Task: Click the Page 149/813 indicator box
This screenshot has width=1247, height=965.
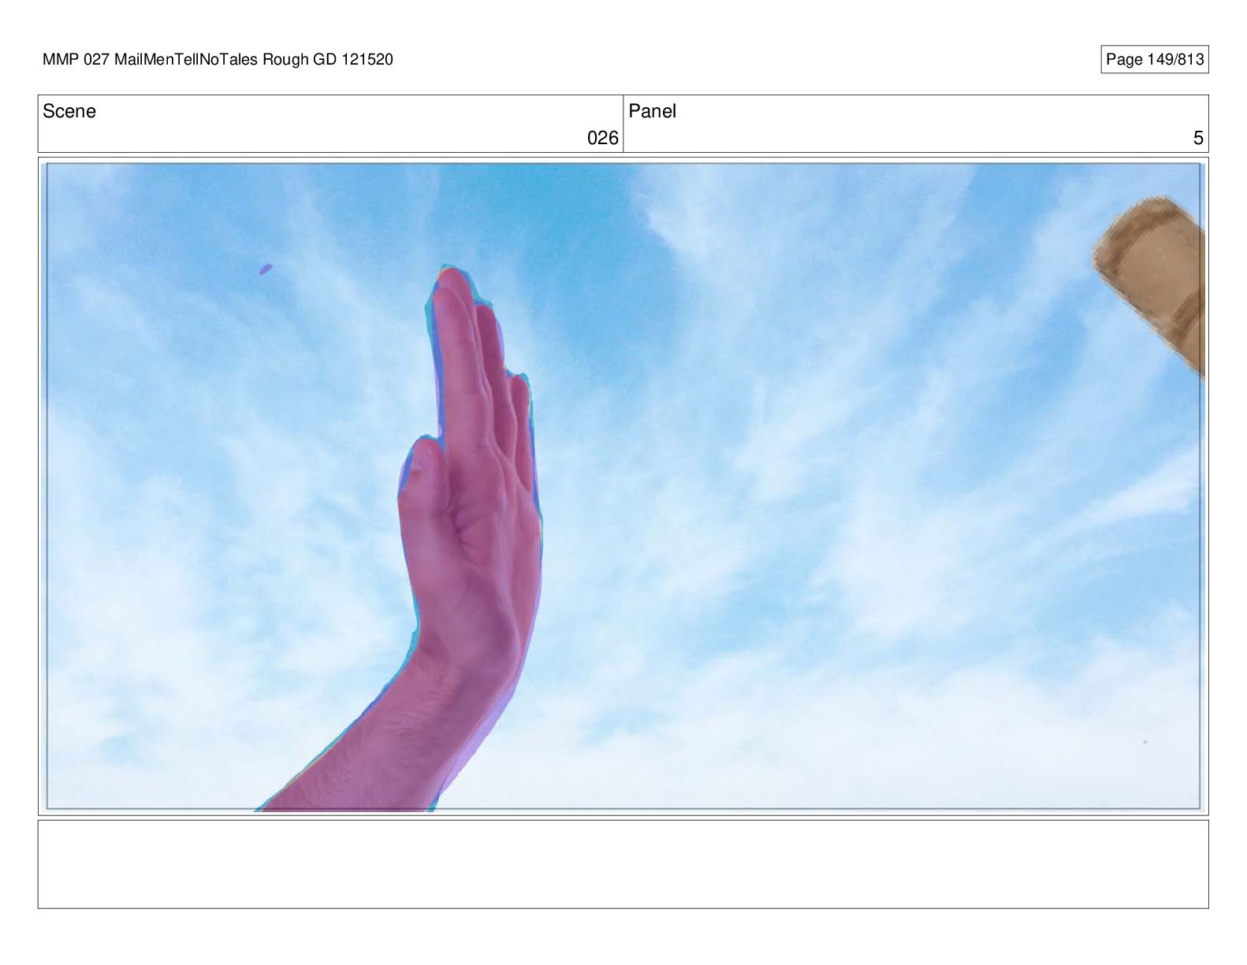Action: coord(1154,60)
